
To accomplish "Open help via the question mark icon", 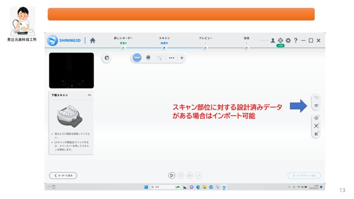I will pos(296,40).
